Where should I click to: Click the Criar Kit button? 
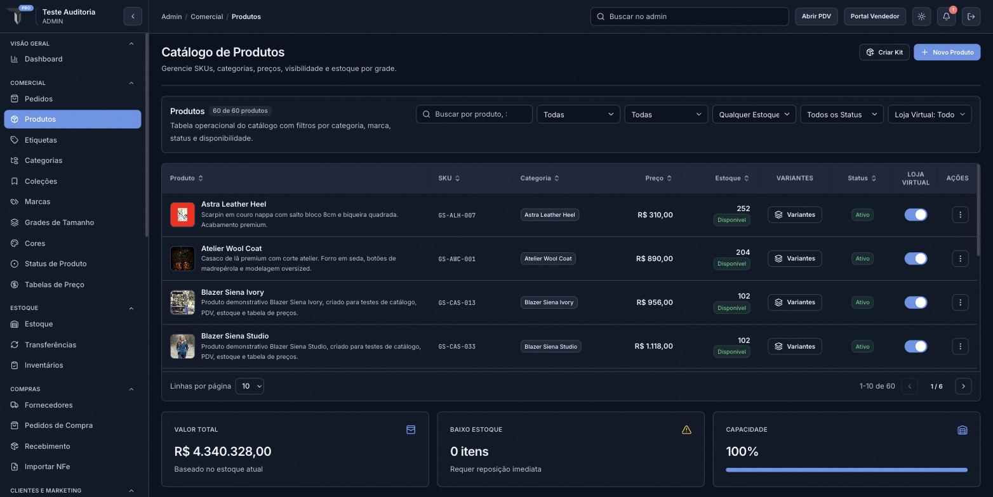click(x=884, y=52)
